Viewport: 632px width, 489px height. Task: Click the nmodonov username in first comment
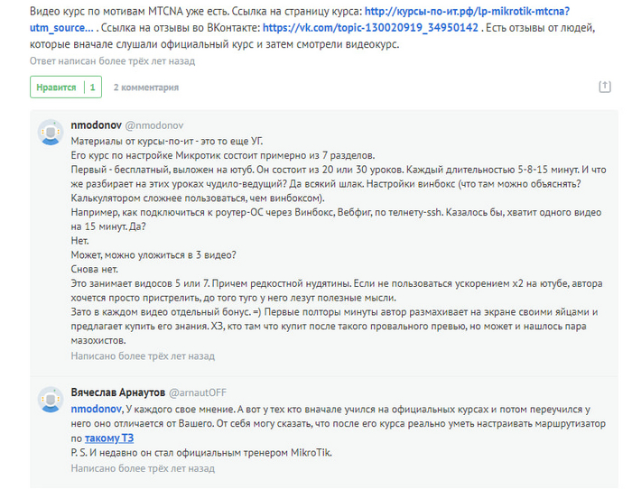[95, 125]
